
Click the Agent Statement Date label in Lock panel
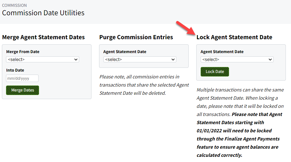point(222,51)
